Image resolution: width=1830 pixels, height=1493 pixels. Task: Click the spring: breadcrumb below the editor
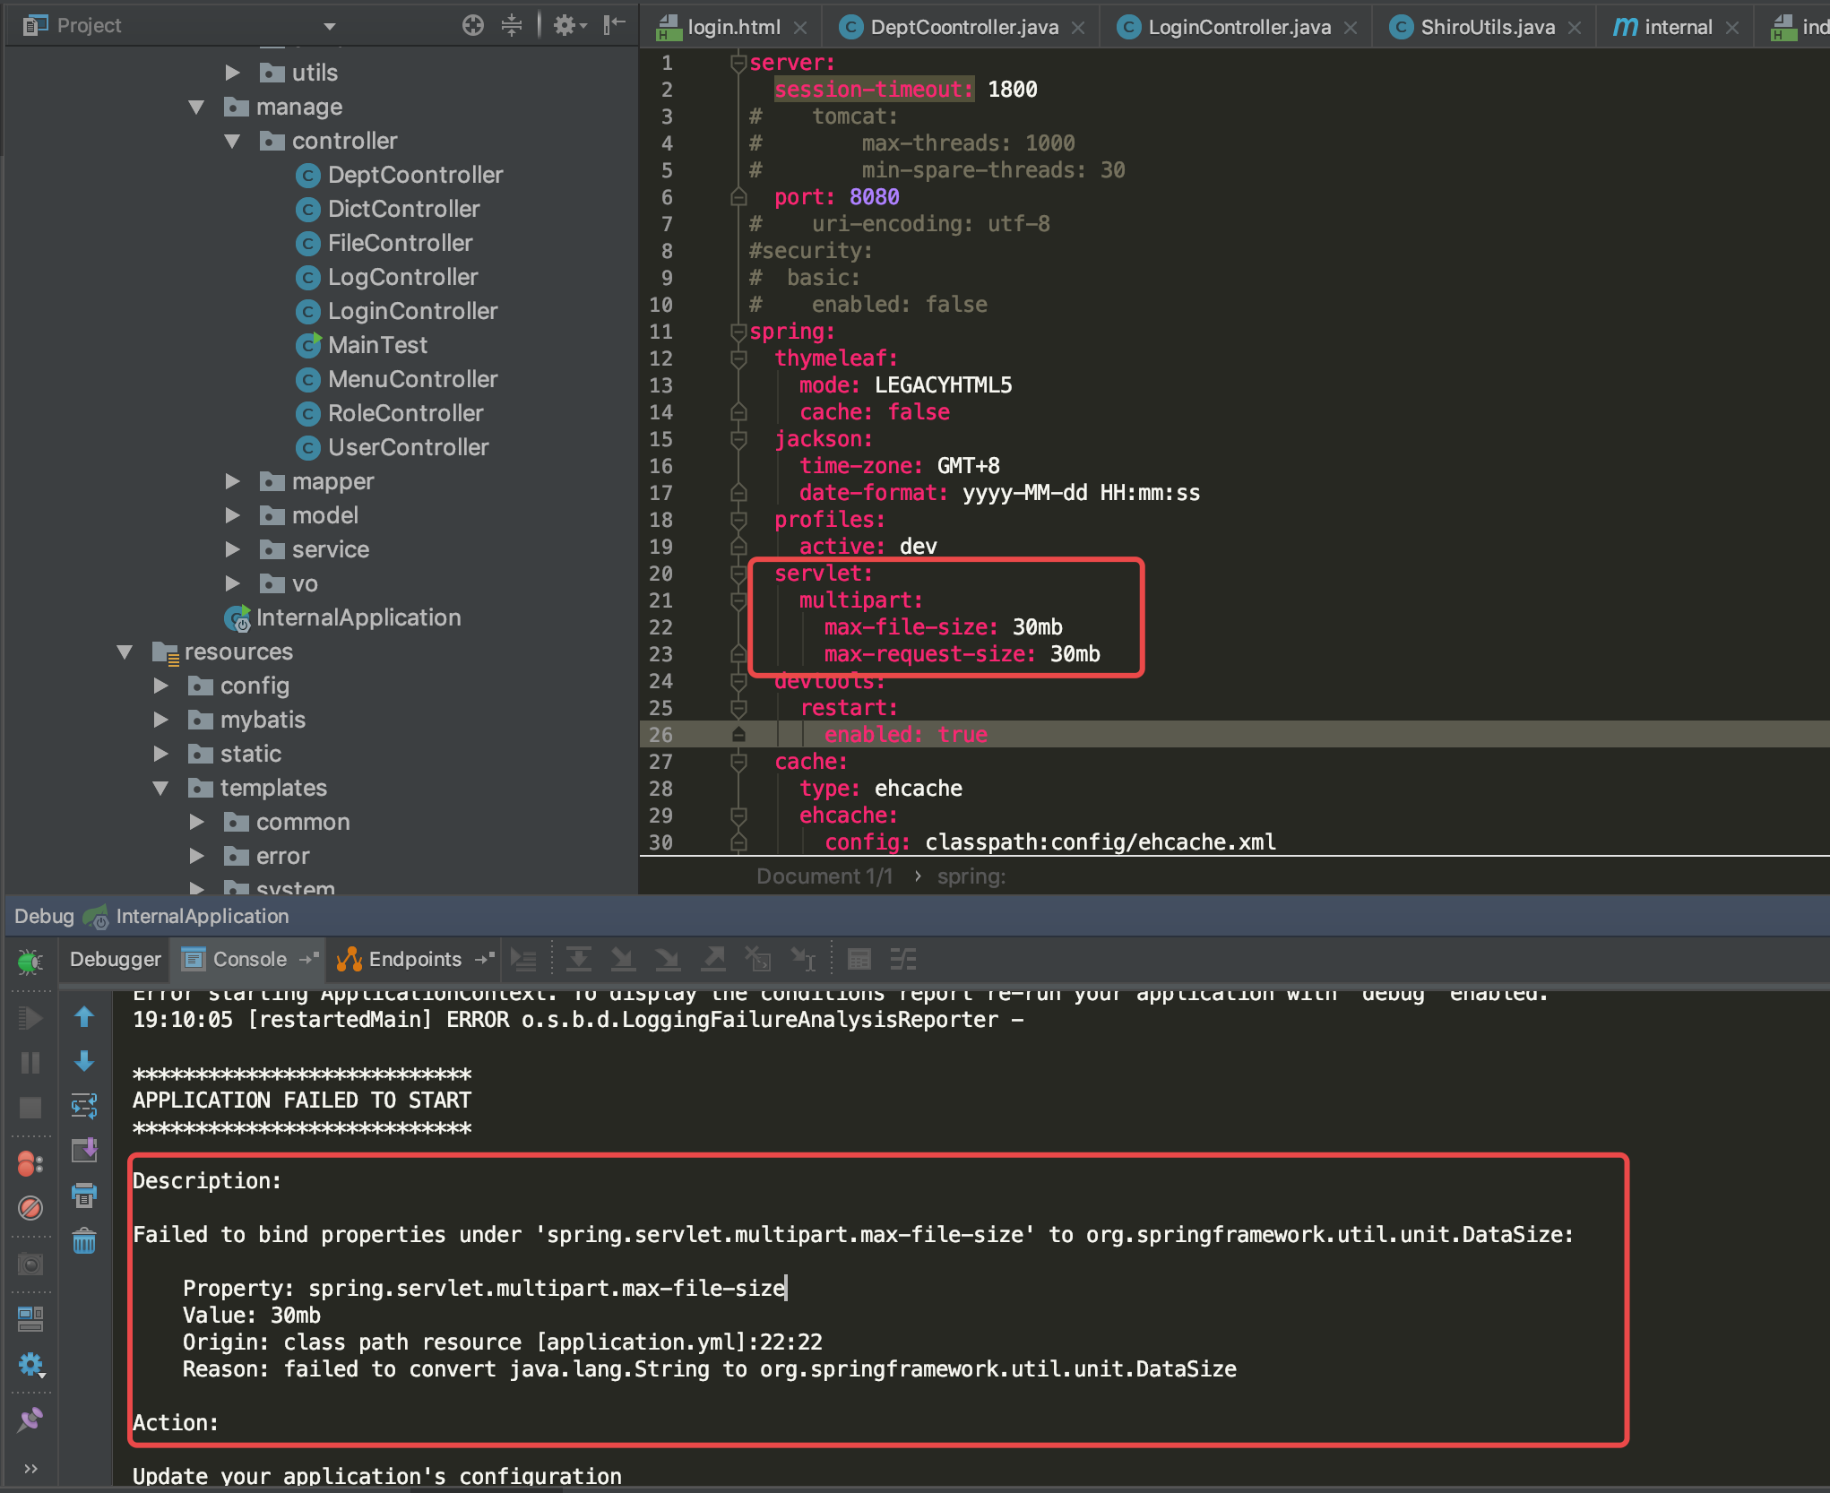(x=971, y=876)
